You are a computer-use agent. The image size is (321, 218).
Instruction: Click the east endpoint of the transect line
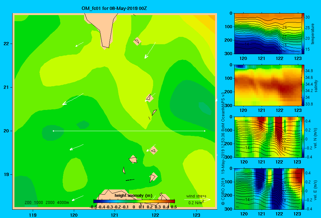pos(205,131)
